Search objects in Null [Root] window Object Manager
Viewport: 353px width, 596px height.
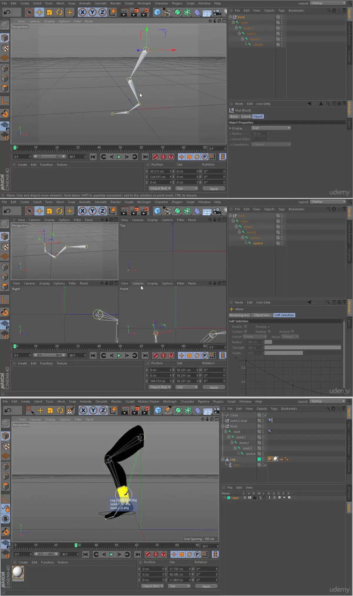coord(328,11)
